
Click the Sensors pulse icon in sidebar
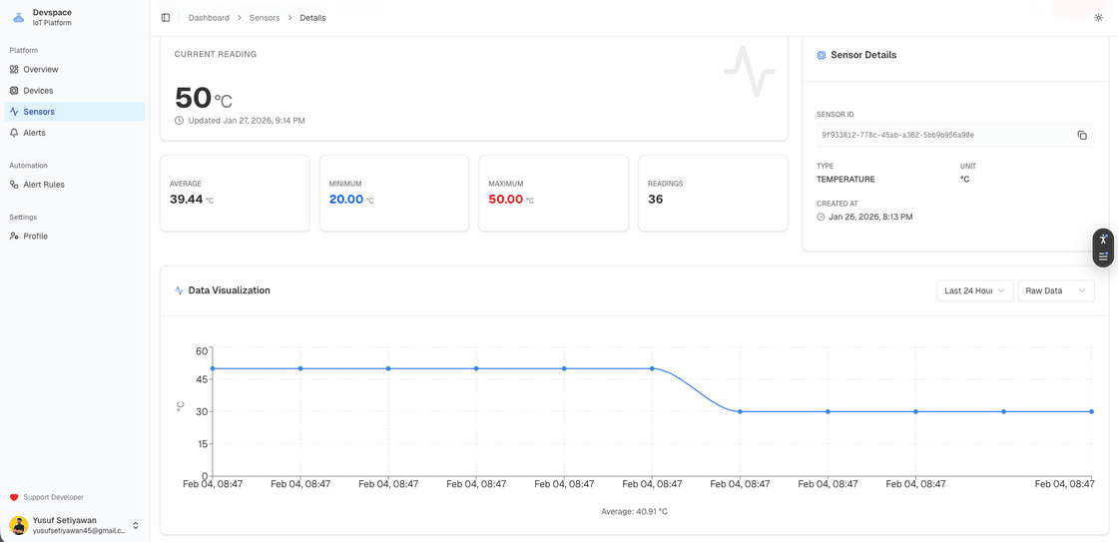point(14,111)
